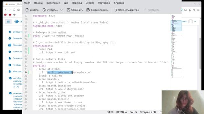The height and width of the screenshot is (114, 204).
Task: Open the en_US dictionary selector
Action: 133,112
